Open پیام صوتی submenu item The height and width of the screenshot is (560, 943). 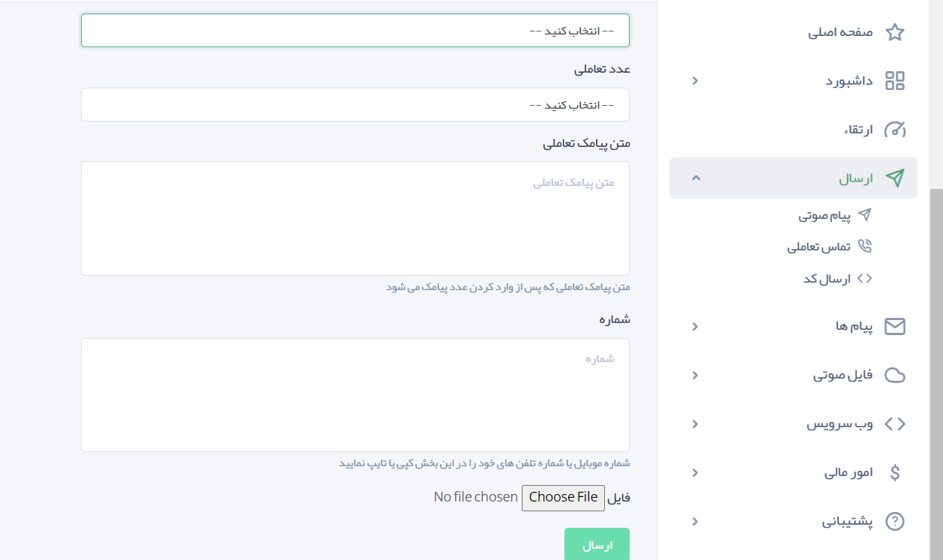(825, 216)
